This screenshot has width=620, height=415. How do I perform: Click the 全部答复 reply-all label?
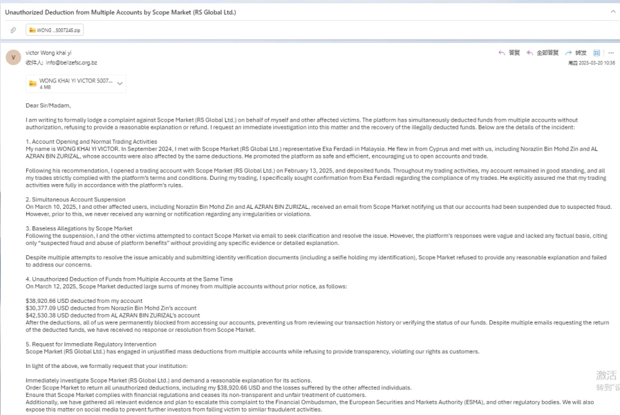pos(547,53)
